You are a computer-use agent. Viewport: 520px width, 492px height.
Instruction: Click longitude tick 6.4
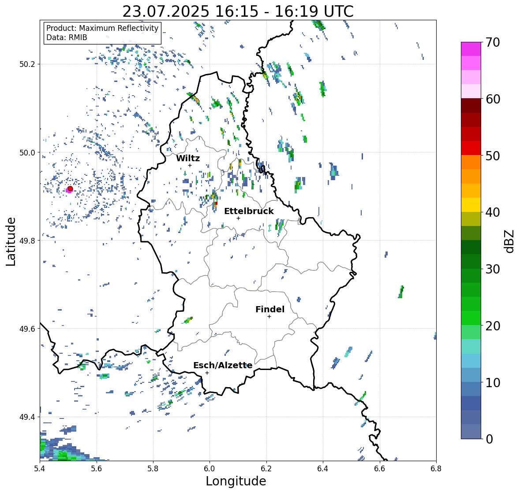pos(323,468)
